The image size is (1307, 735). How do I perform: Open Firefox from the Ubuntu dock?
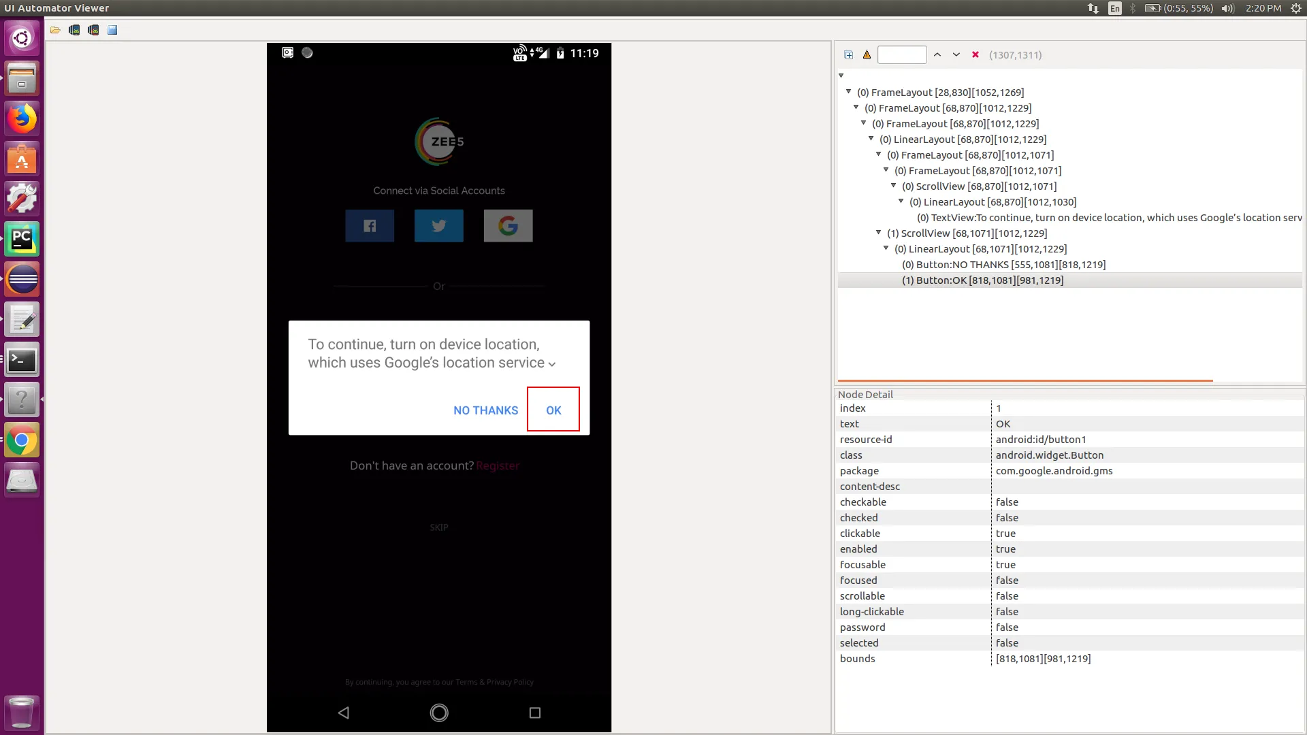click(22, 119)
